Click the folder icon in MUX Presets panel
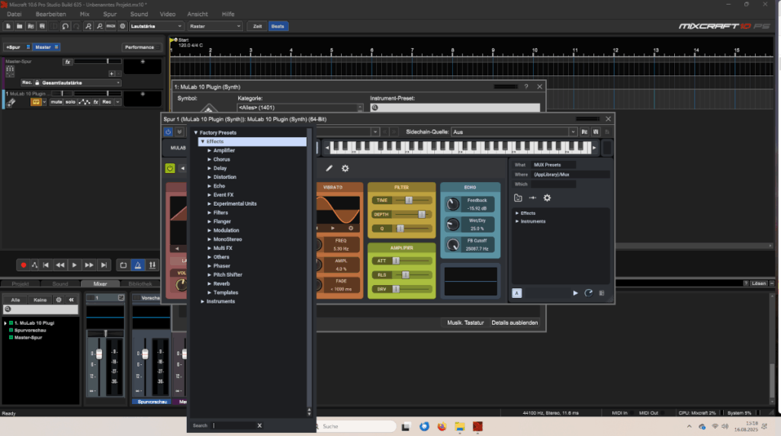The image size is (781, 436). tap(518, 197)
